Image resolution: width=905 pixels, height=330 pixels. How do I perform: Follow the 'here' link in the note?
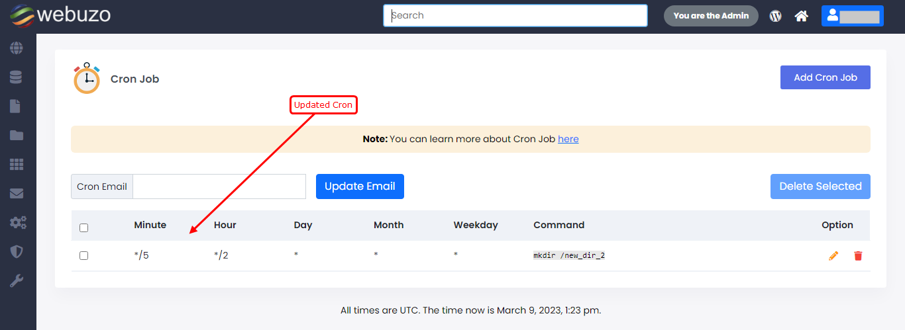point(568,139)
